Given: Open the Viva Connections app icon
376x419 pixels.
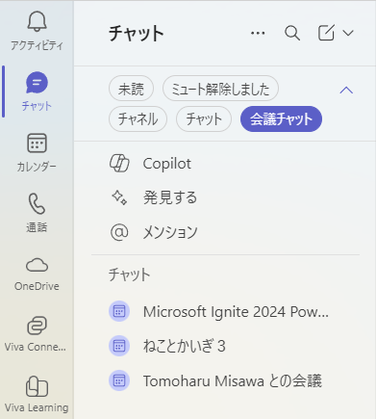Looking at the screenshot, I should pos(37,326).
